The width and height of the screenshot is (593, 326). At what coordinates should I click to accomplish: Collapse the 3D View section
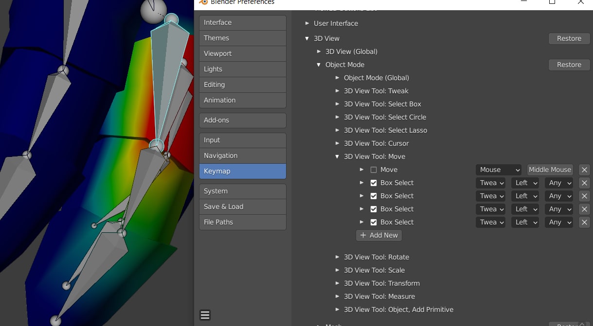click(307, 38)
